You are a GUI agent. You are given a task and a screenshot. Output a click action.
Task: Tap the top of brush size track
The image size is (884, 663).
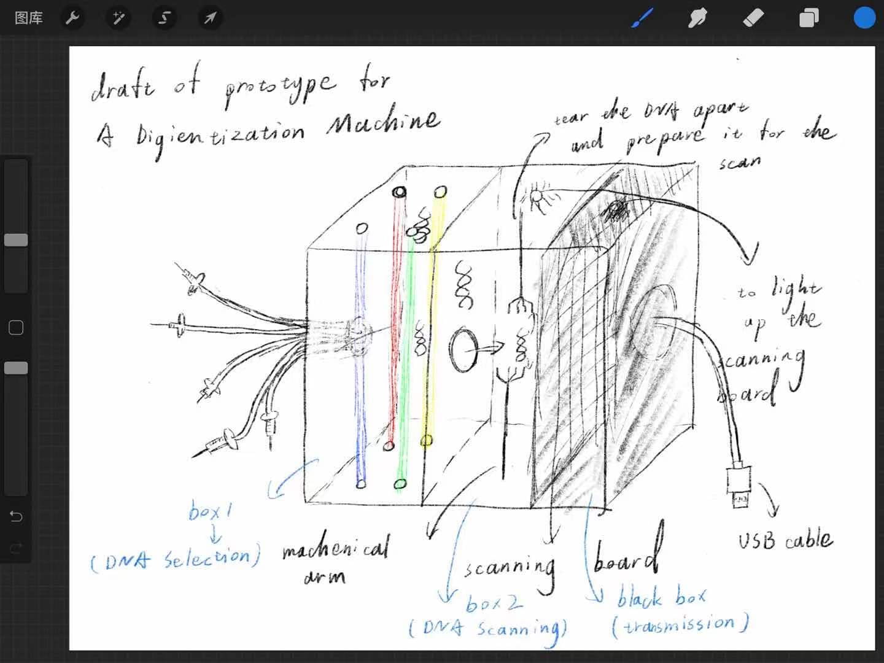(16, 169)
